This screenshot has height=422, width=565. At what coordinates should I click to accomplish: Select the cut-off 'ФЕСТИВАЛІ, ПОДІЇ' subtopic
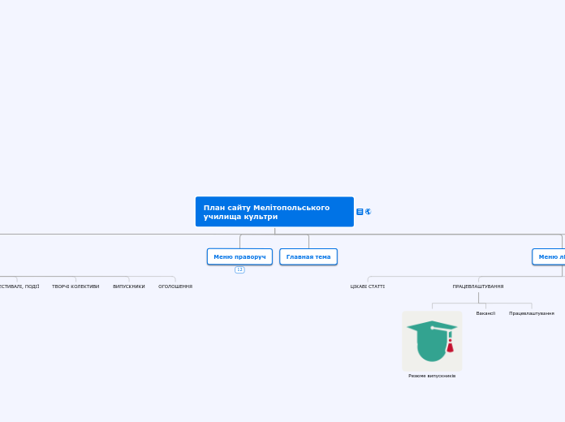tap(19, 286)
